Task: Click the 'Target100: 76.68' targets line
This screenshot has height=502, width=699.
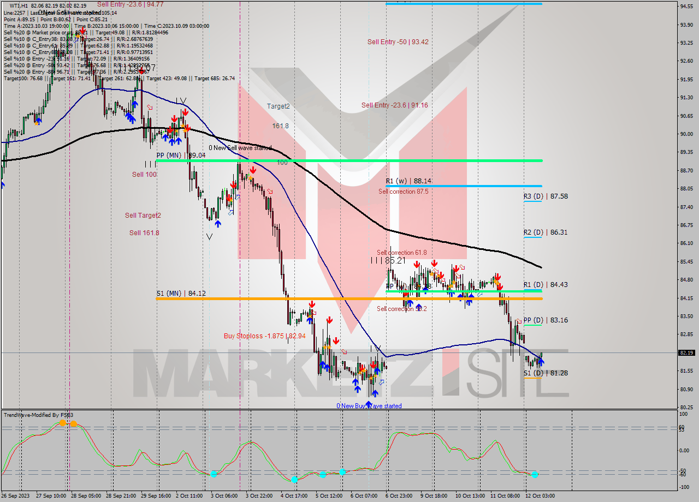Action: point(119,79)
